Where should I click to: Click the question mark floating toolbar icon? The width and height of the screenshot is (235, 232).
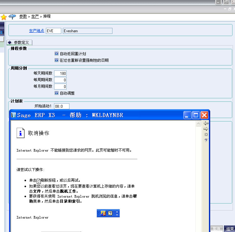tap(110, 213)
